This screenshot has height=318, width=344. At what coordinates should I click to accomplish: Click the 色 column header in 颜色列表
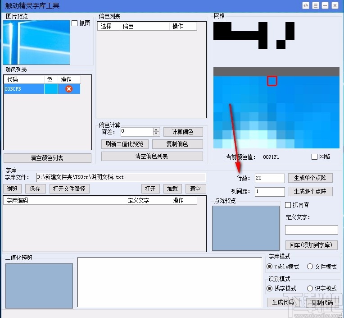point(51,79)
